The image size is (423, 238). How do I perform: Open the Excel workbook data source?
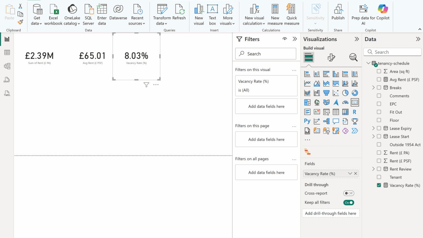53,15
